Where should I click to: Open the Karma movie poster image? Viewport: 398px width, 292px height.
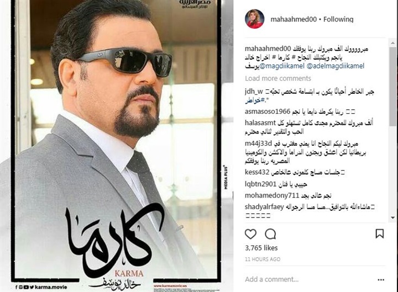tap(117, 146)
